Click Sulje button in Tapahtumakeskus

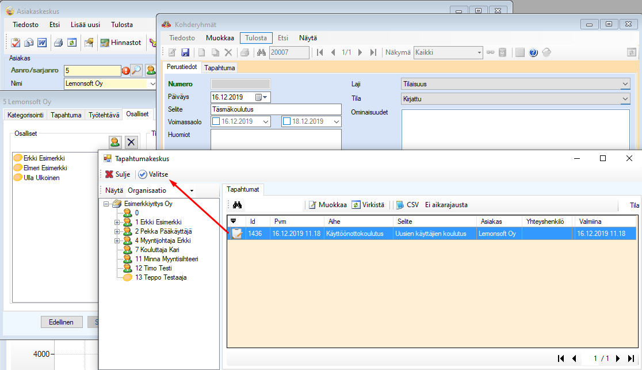pyautogui.click(x=117, y=174)
